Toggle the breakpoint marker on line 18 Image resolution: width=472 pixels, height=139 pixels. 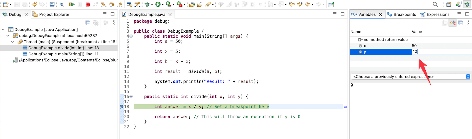pos(122,107)
